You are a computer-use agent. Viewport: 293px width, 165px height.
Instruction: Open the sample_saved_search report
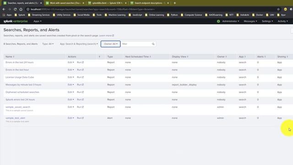coord(18,107)
